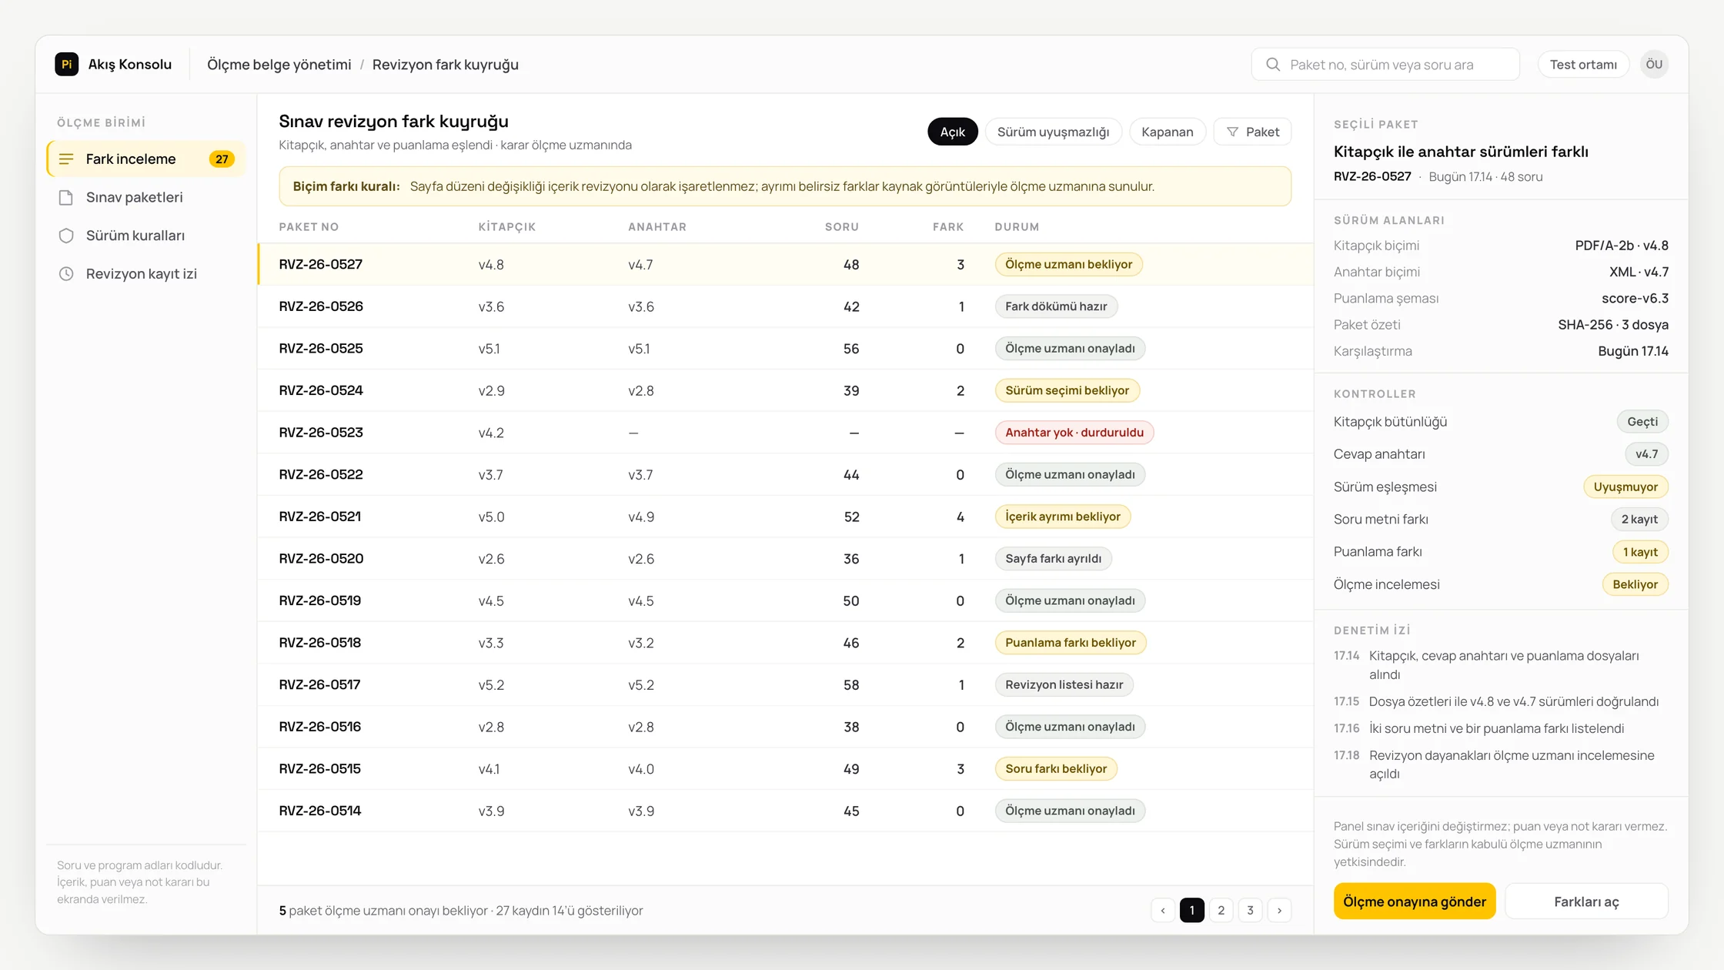Screen dimensions: 1724x970
Task: Select row RVZ-26-0519
Action: (785, 600)
